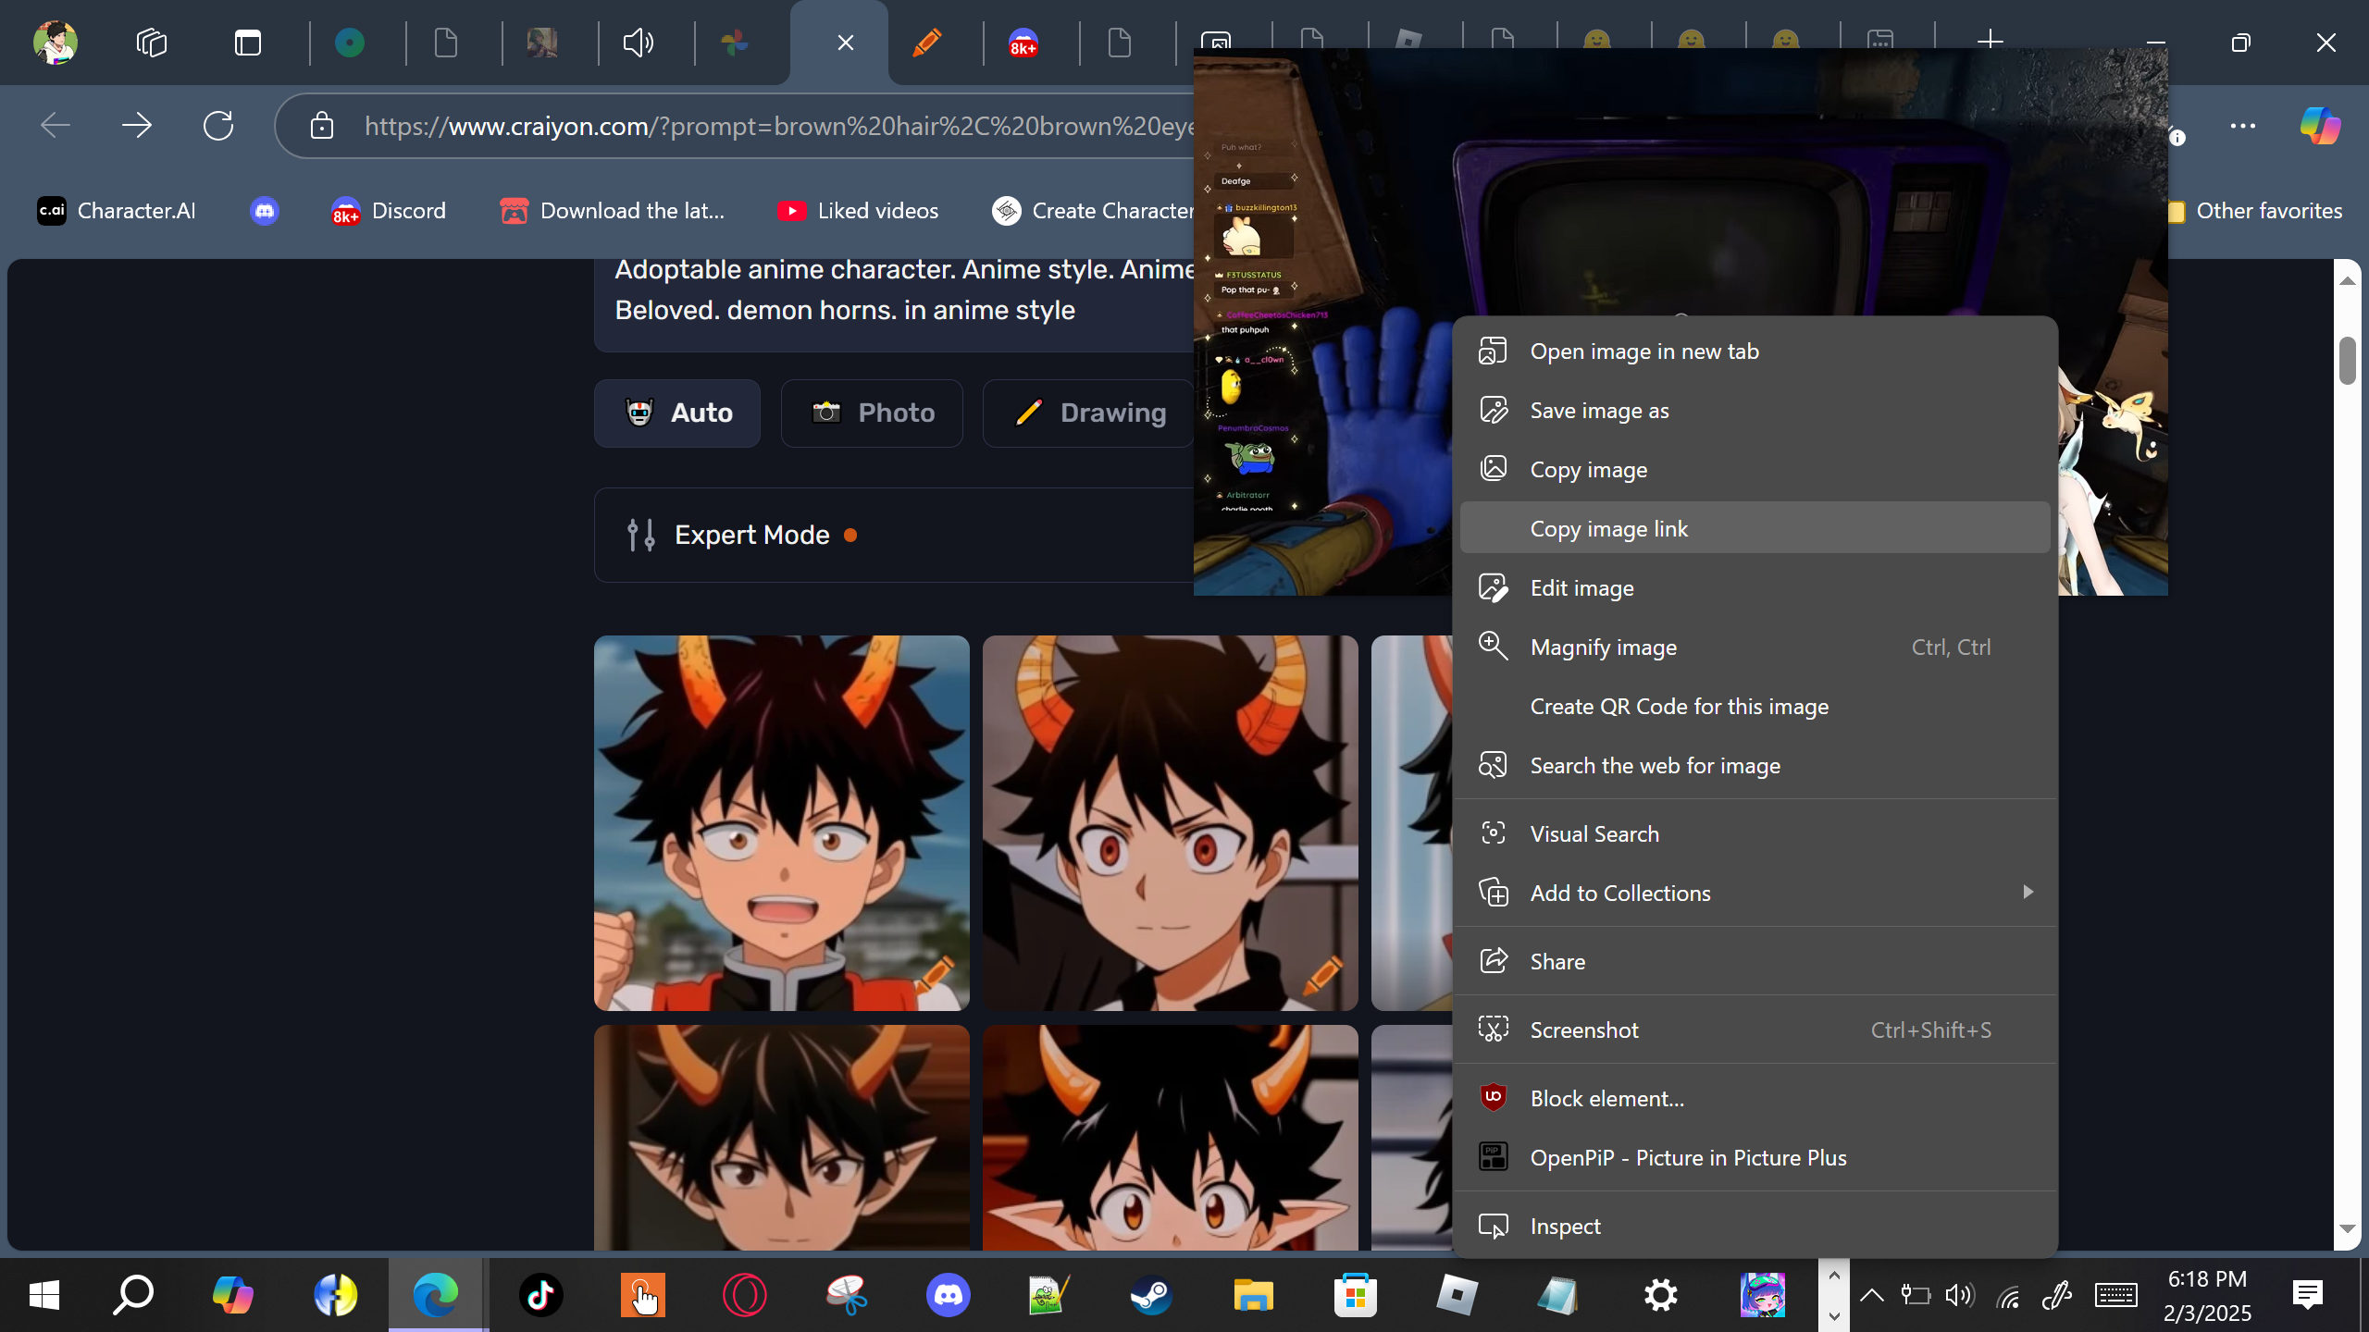The width and height of the screenshot is (2369, 1332).
Task: Choose Edit image from context menu
Action: click(x=1755, y=588)
